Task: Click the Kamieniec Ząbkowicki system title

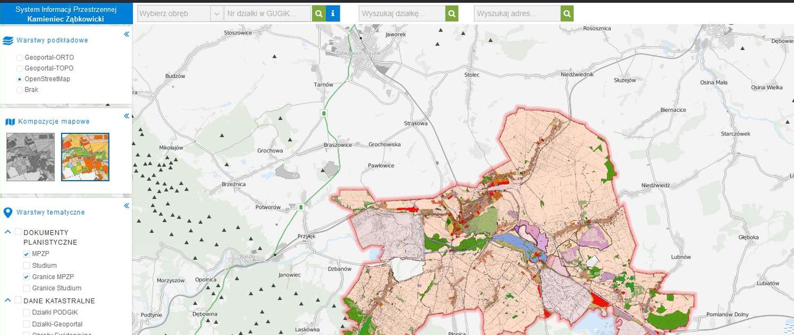Action: [66, 19]
